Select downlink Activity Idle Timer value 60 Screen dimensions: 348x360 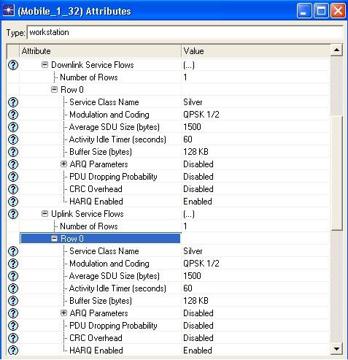[187, 139]
